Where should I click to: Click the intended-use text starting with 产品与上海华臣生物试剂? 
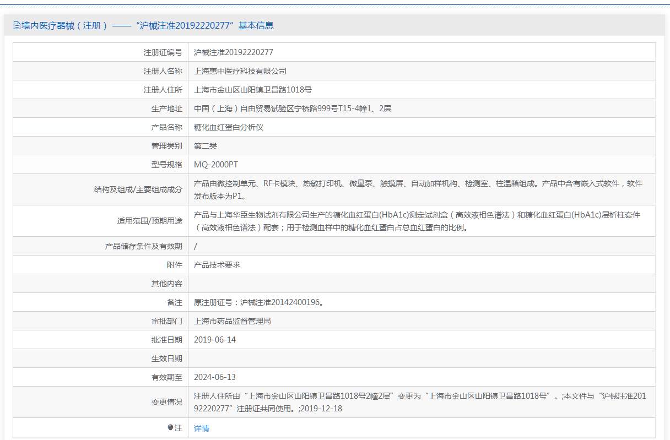pyautogui.click(x=417, y=221)
